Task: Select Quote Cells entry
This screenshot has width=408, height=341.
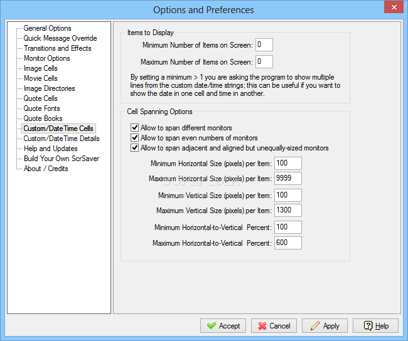Action: pos(41,98)
